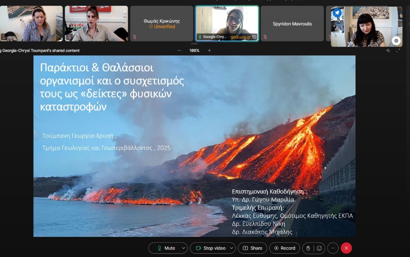This screenshot has height=257, width=410.
Task: Open the emoji reactions picker
Action: pyautogui.click(x=319, y=248)
